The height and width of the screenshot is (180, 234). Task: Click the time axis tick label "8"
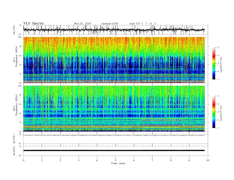pos(171,160)
